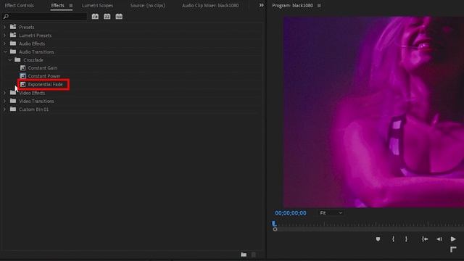Create a new custom bin

[x=244, y=254]
